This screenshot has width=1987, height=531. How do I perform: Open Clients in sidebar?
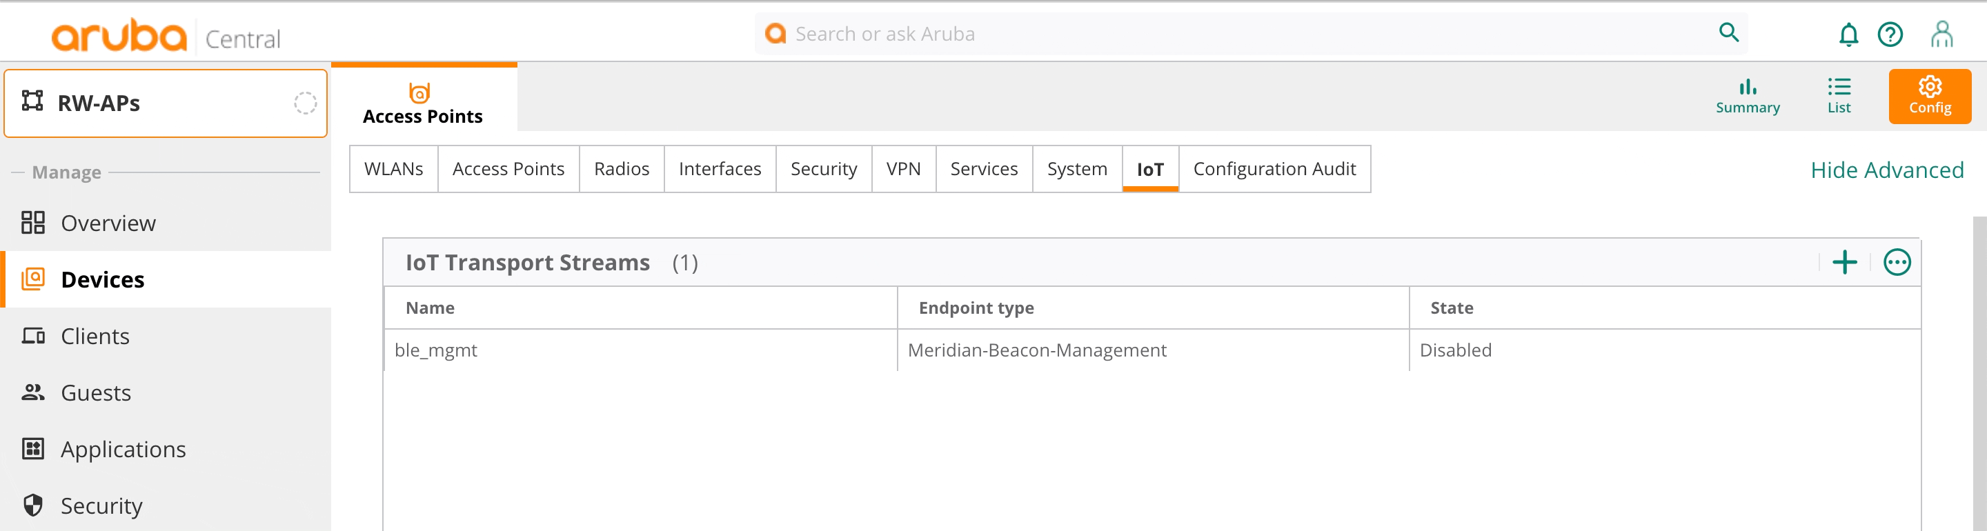(166, 336)
